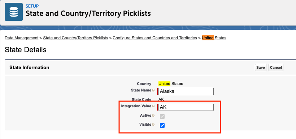This screenshot has width=296, height=139.
Task: Focus the State Name field containing Alaska
Action: click(x=186, y=91)
